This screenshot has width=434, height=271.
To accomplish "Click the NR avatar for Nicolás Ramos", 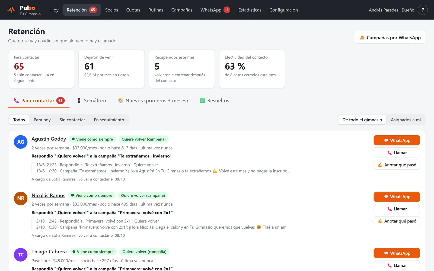I will click(21, 198).
